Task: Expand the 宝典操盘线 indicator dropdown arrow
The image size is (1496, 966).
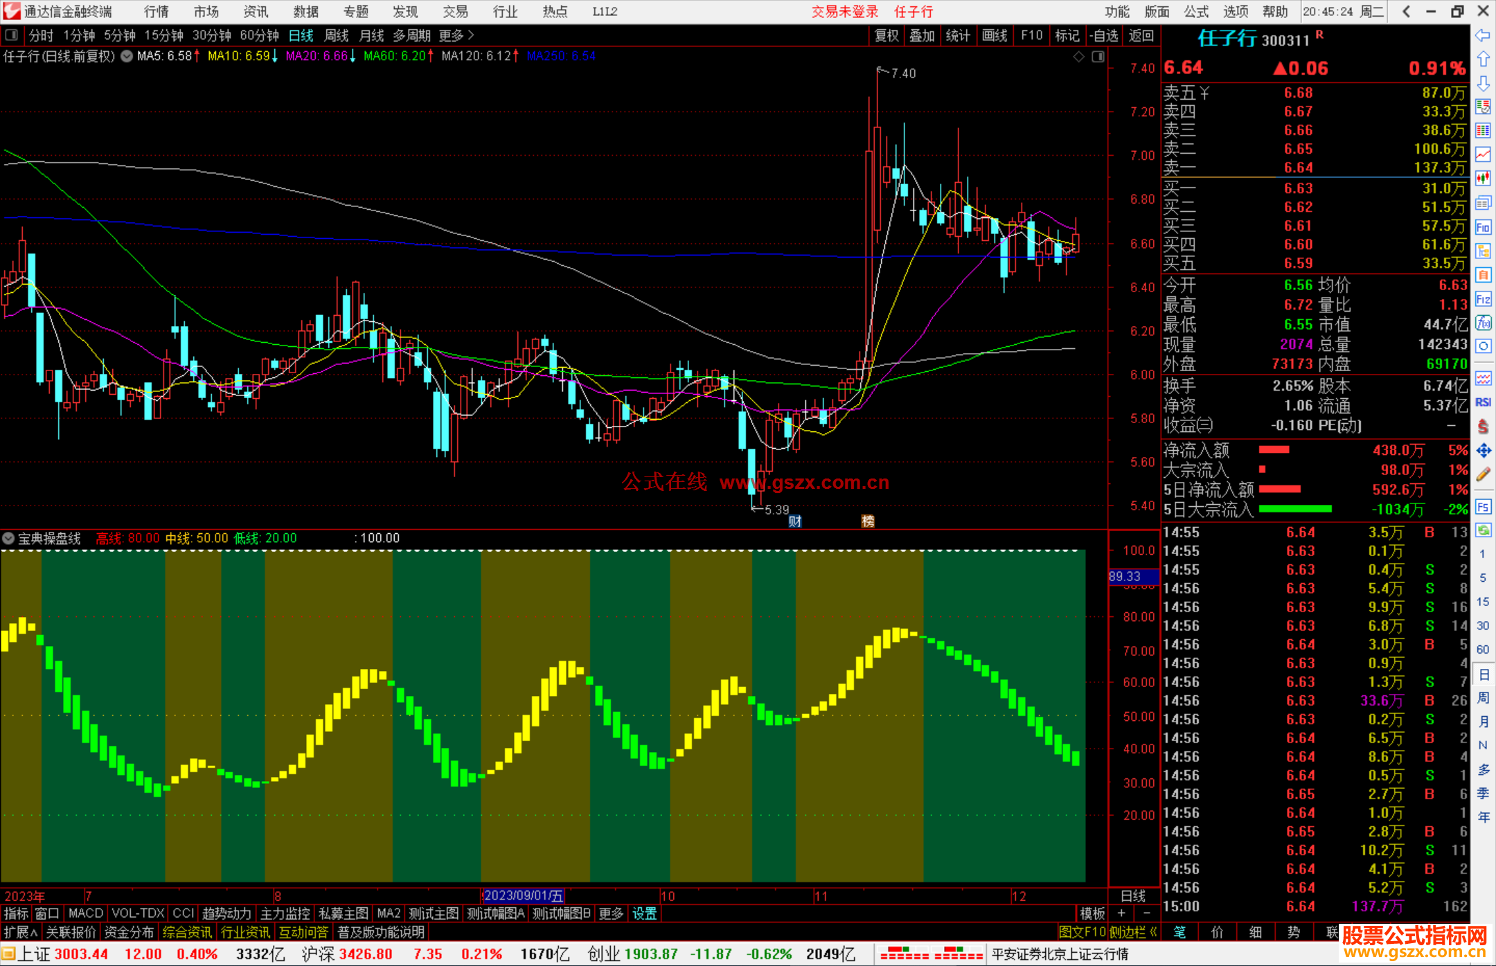Action: click(x=8, y=538)
